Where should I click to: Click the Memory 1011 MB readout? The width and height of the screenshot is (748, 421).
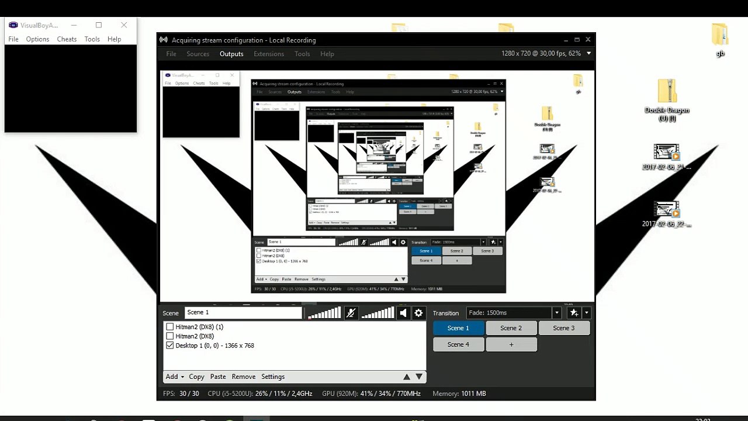(x=459, y=394)
